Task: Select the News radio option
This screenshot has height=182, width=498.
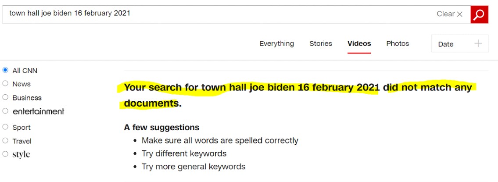Action: (6, 84)
